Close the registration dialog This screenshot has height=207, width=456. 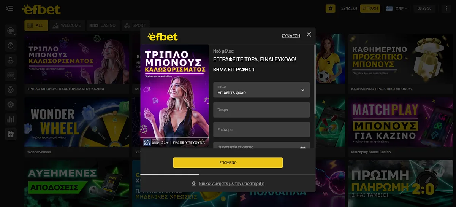coord(309,35)
